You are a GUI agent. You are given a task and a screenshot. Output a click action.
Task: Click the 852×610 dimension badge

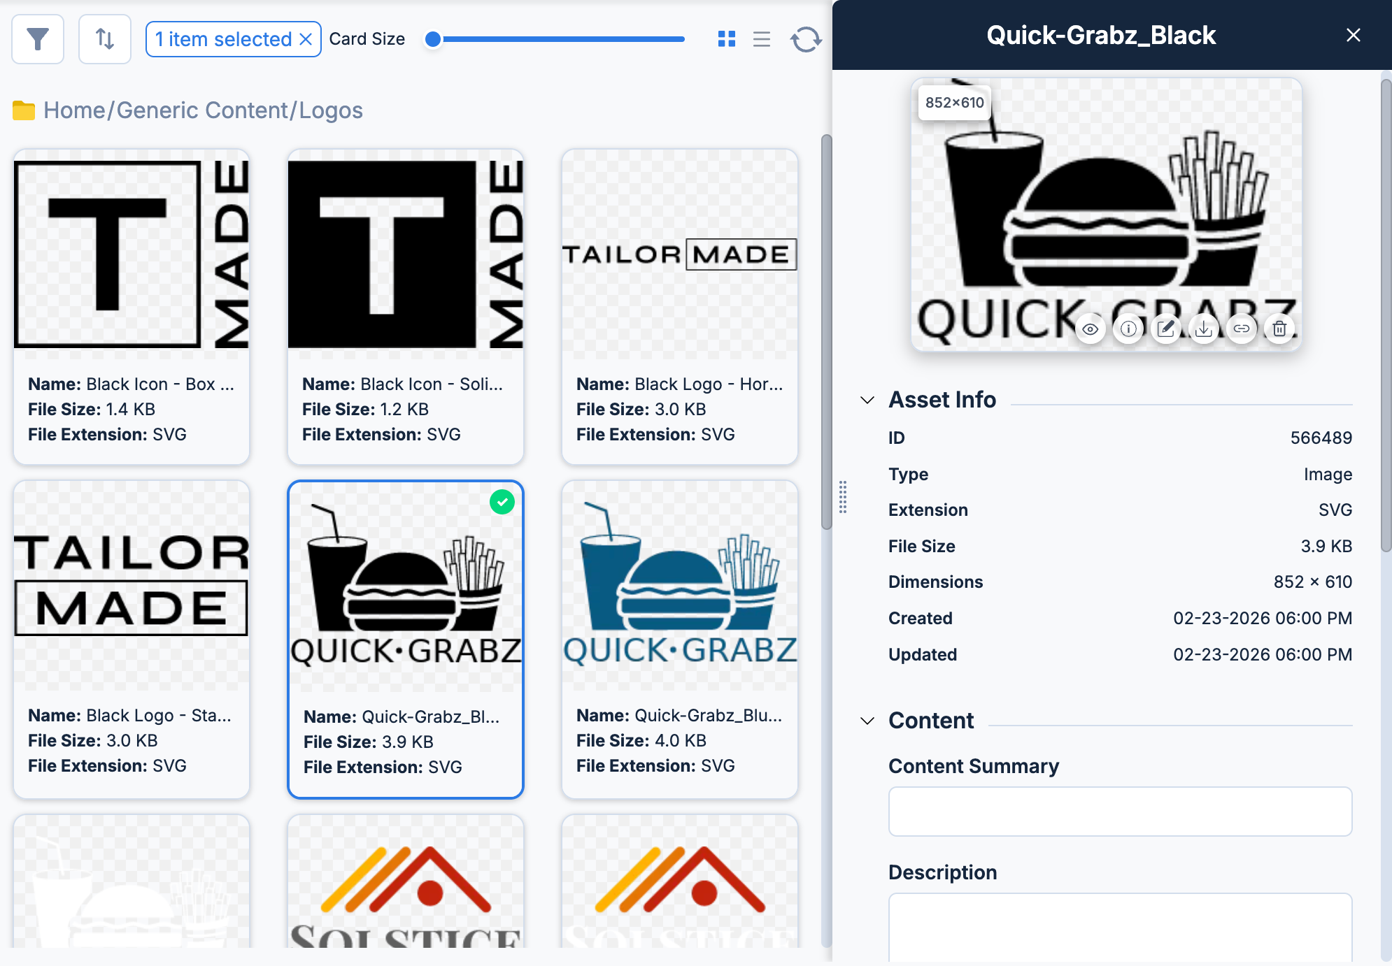(955, 103)
